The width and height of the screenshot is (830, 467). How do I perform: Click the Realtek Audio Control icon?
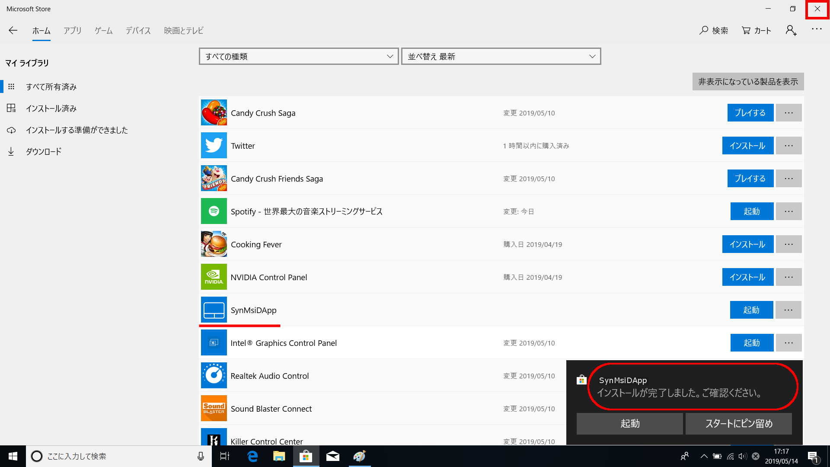coord(214,375)
